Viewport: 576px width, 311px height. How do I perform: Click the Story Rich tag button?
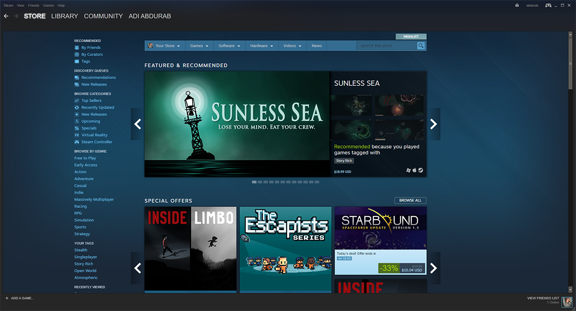pos(344,161)
